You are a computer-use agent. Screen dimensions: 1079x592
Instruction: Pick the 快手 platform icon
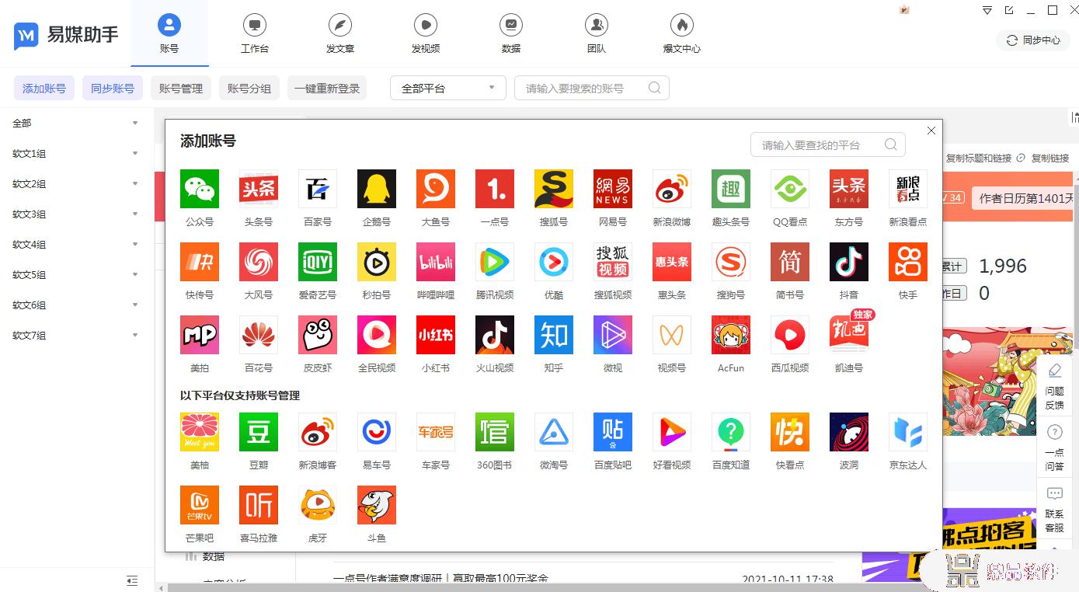pyautogui.click(x=908, y=262)
